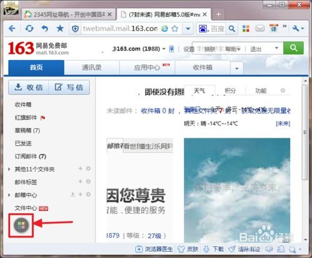Screen dimensions: 312x258
Task: Click the 27级 level link
Action: [x=155, y=236]
